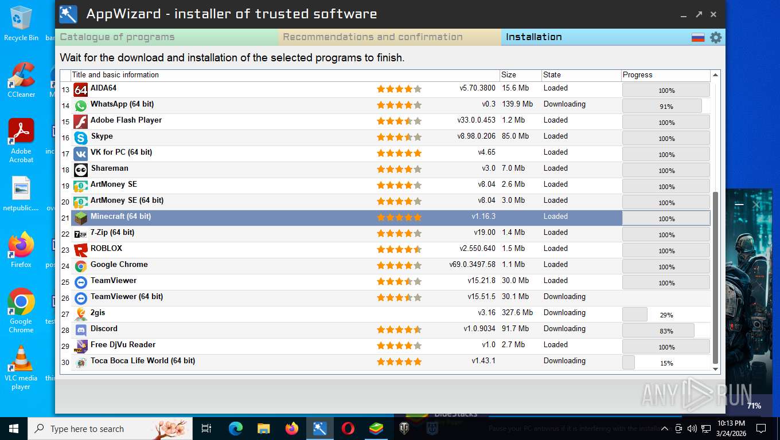Click the TeamViewer (64 bit) icon
This screenshot has width=780, height=440.
(81, 298)
